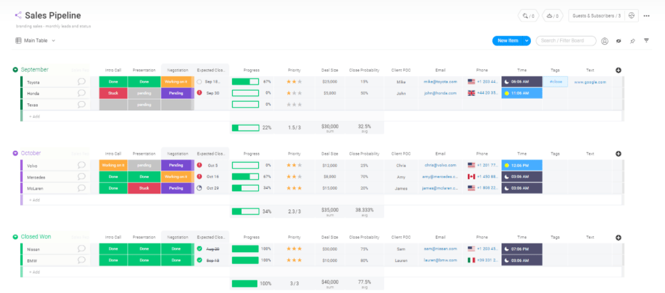Screen dimensions: 665x293
Task: Click the share icon beside Sales Pipeline
Action: click(x=18, y=15)
